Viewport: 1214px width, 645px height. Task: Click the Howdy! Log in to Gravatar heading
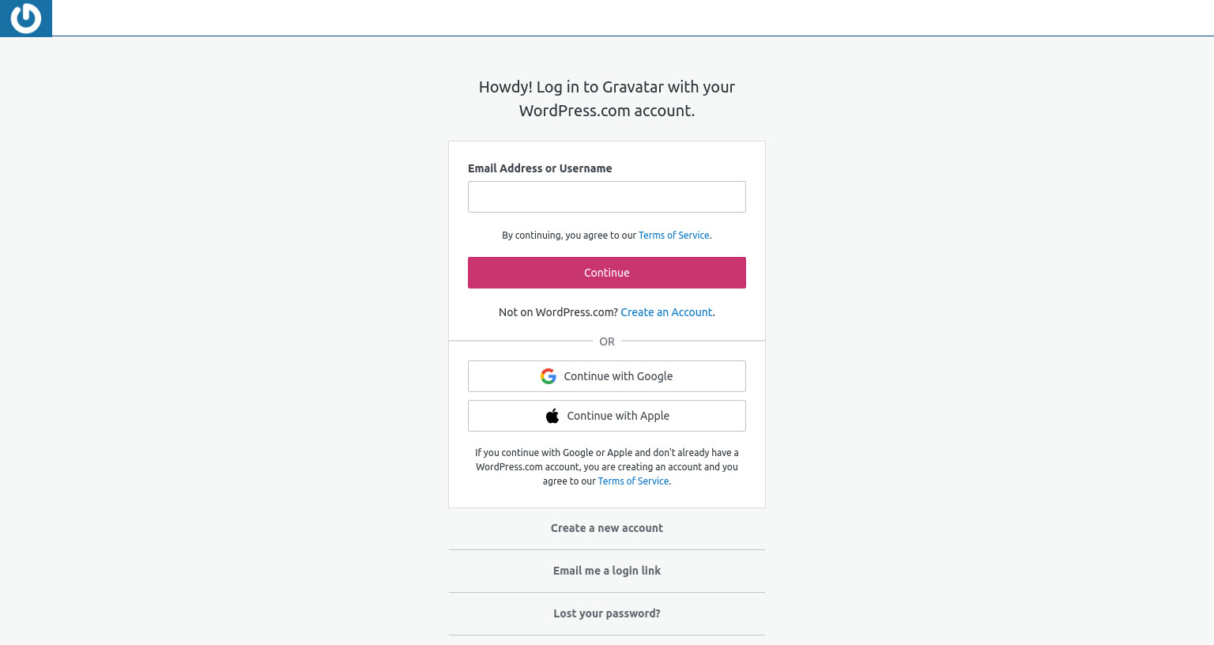coord(607,99)
